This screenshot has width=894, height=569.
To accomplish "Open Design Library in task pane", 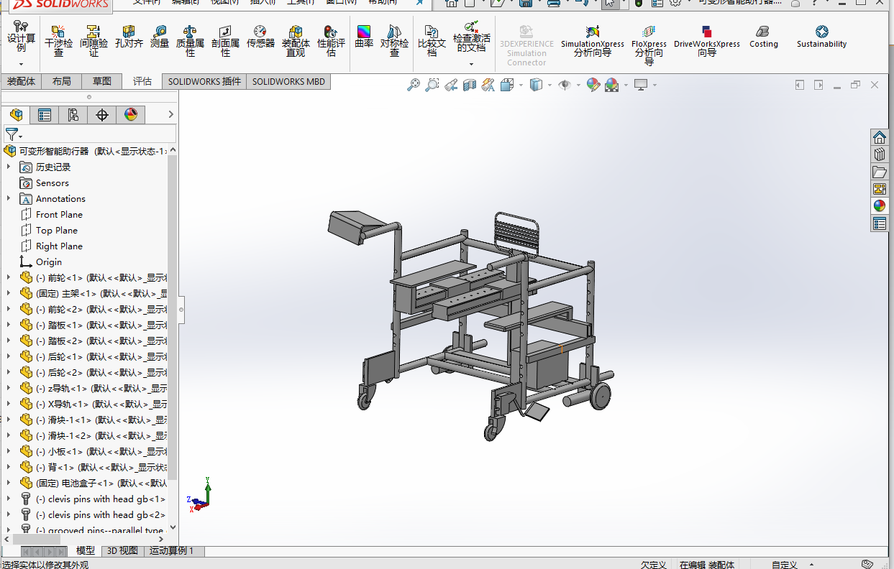I will [x=880, y=154].
